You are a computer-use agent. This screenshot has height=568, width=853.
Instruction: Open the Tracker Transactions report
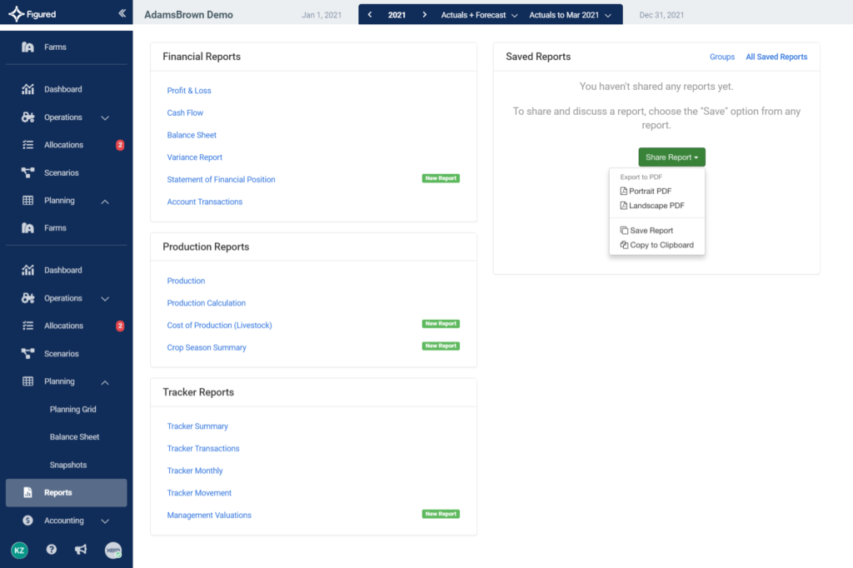(x=203, y=448)
